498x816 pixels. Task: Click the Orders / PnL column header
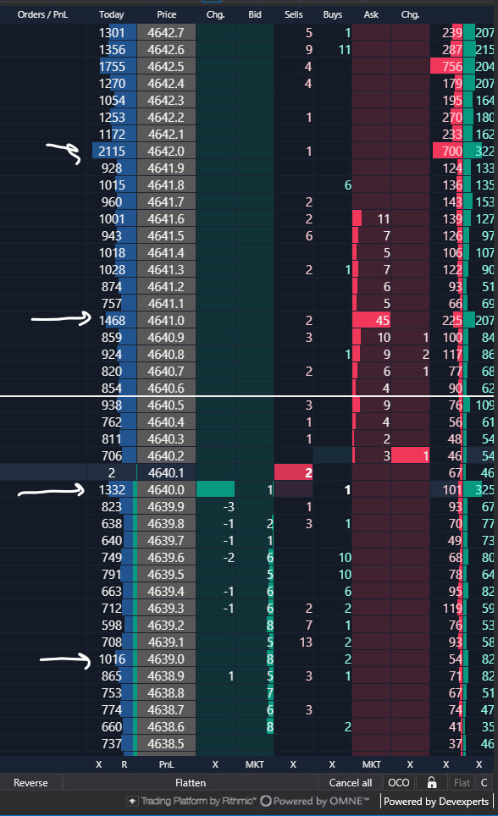(42, 14)
